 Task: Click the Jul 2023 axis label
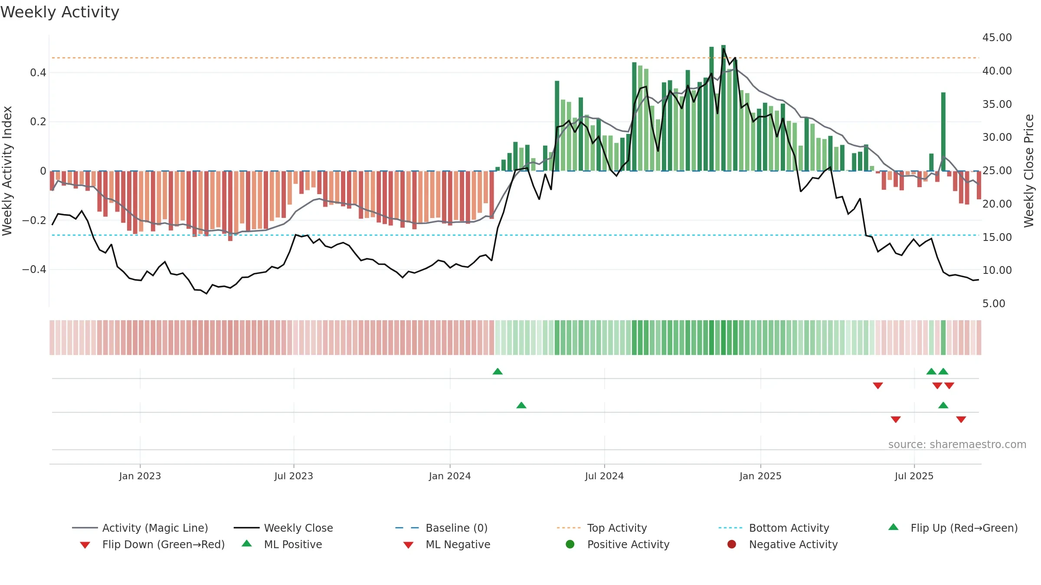pos(294,476)
